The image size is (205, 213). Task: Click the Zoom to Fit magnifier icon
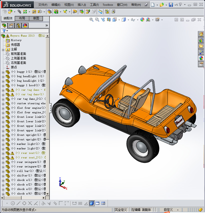[91, 20]
